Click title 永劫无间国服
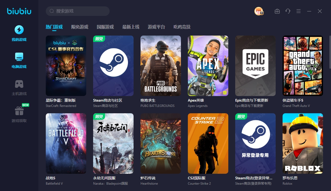Viewport: 331px width, 191px height. tap(104, 178)
